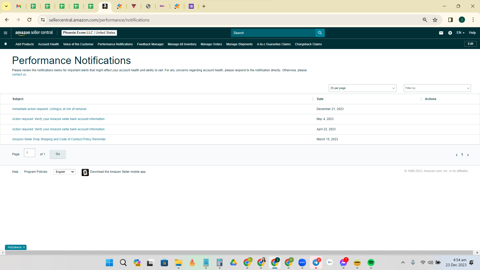Open the Chrome three-dot menu

(x=473, y=20)
